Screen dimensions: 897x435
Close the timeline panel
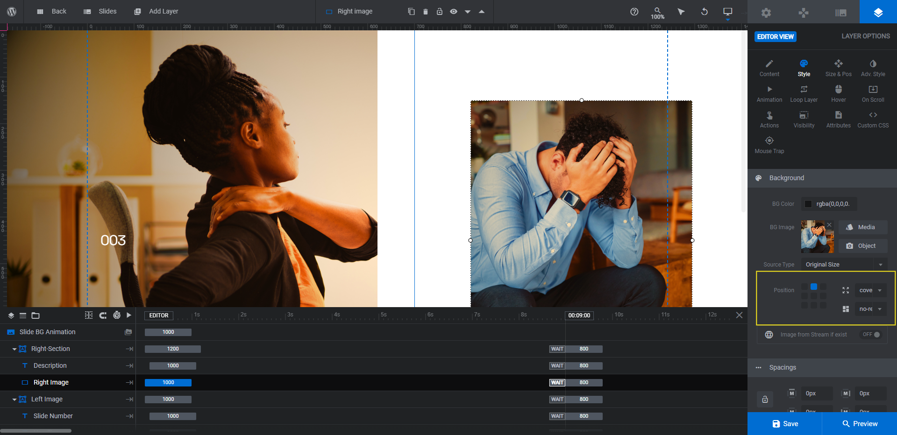739,315
